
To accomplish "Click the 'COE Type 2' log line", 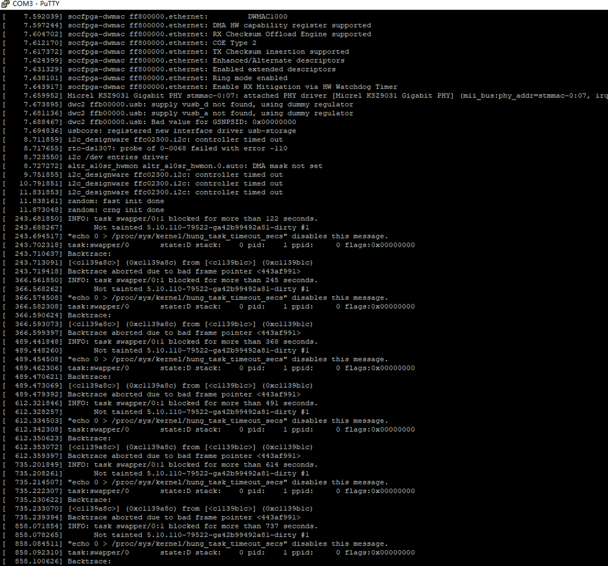I will [x=130, y=43].
